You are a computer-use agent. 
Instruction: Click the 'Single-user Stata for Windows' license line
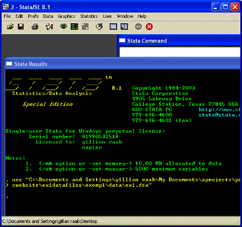pyautogui.click(x=85, y=131)
